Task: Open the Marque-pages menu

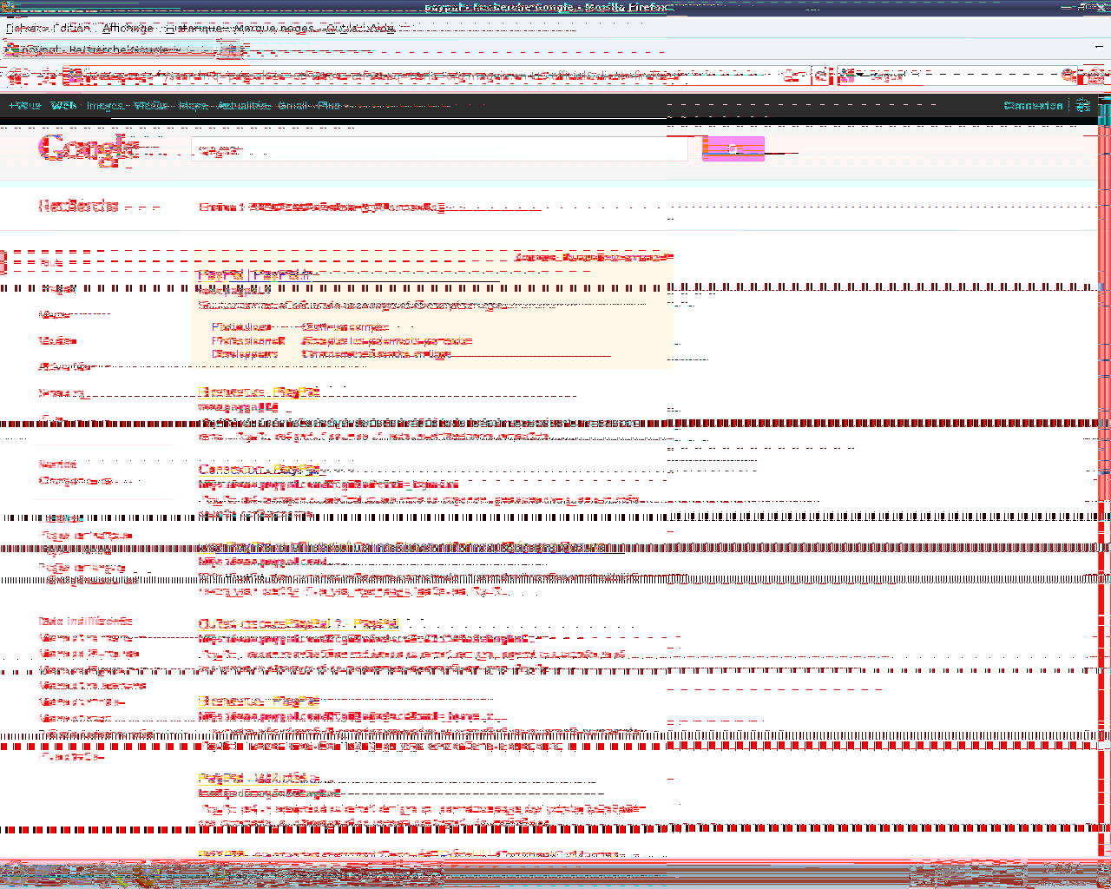Action: pos(273,28)
